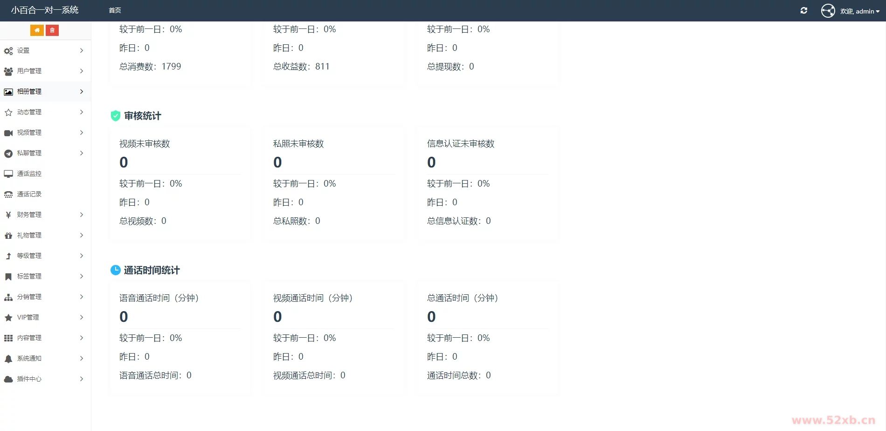Click the 系统通知 bell icon

click(x=8, y=359)
